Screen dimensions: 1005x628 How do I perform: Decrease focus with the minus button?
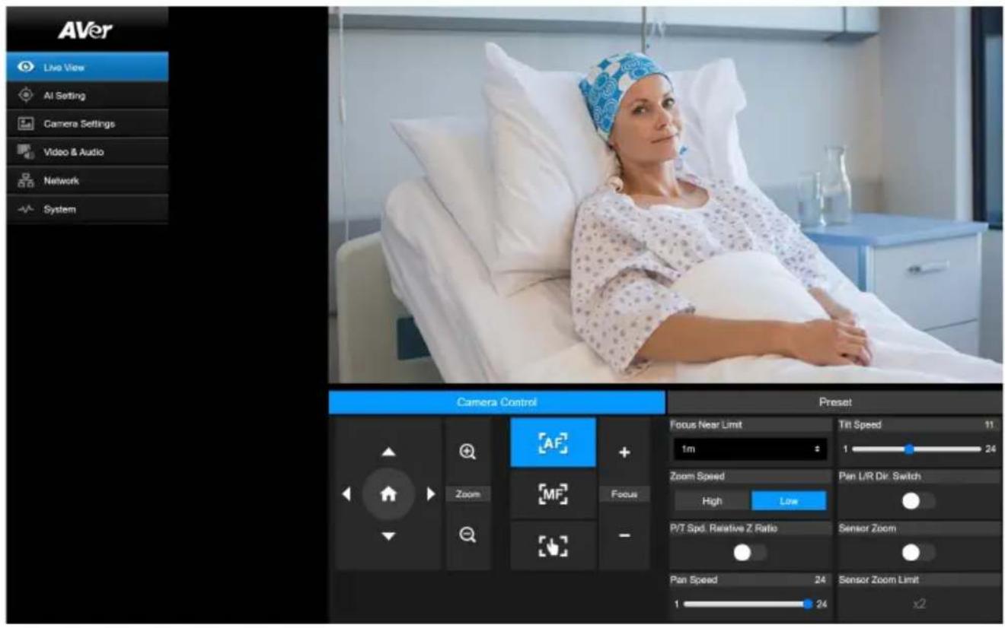tap(624, 536)
